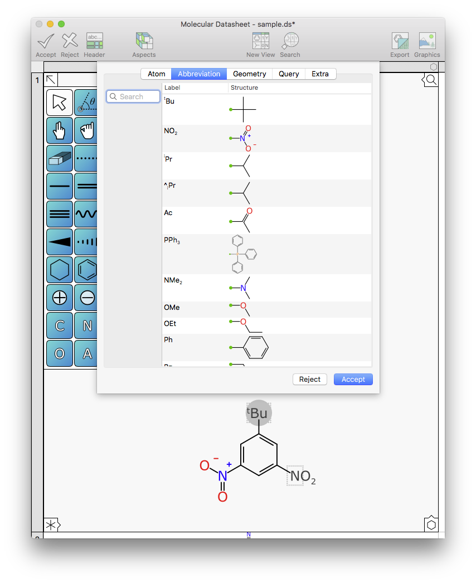Pick the oxygen atom button
Viewport: 476px width, 583px height.
(59, 353)
